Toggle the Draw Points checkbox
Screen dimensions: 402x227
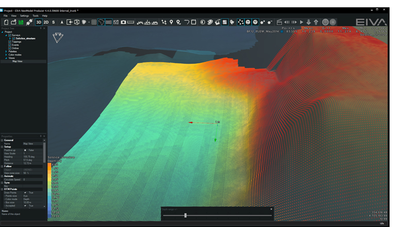tap(25, 192)
